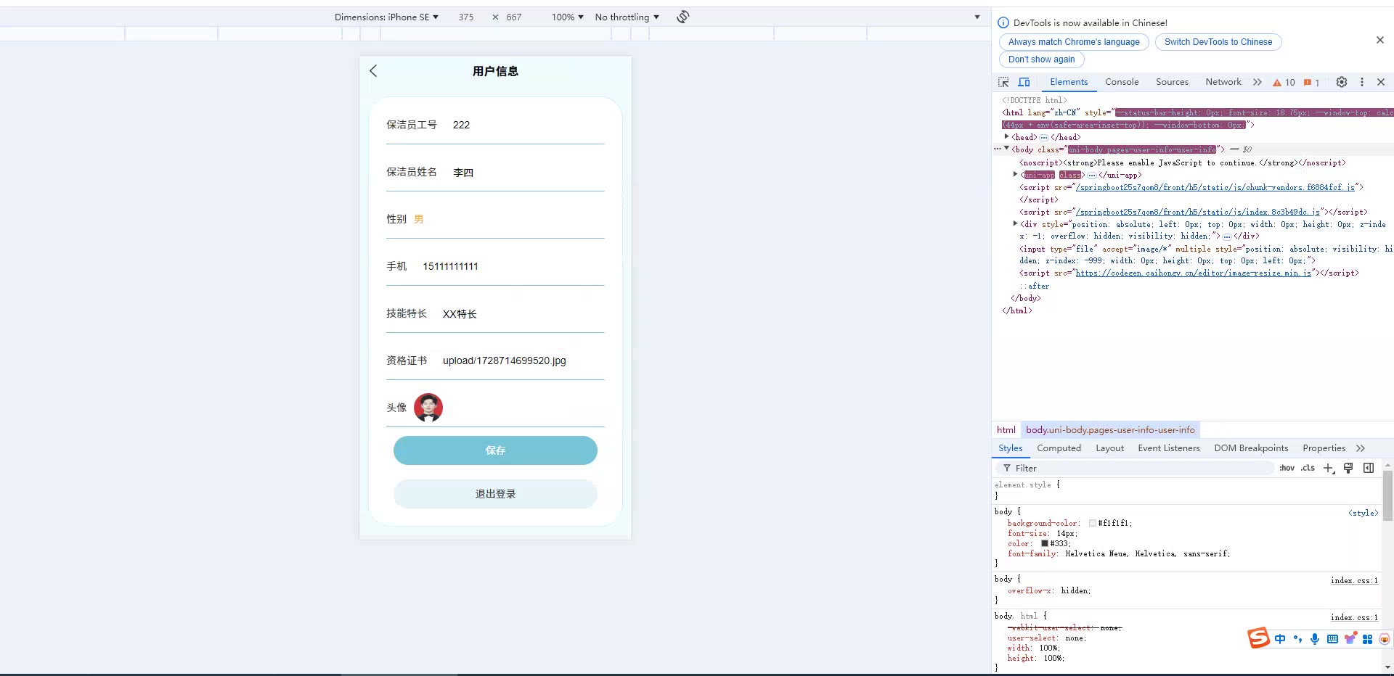This screenshot has height=676, width=1394.
Task: Close the DevTools panel
Action: 1381,82
